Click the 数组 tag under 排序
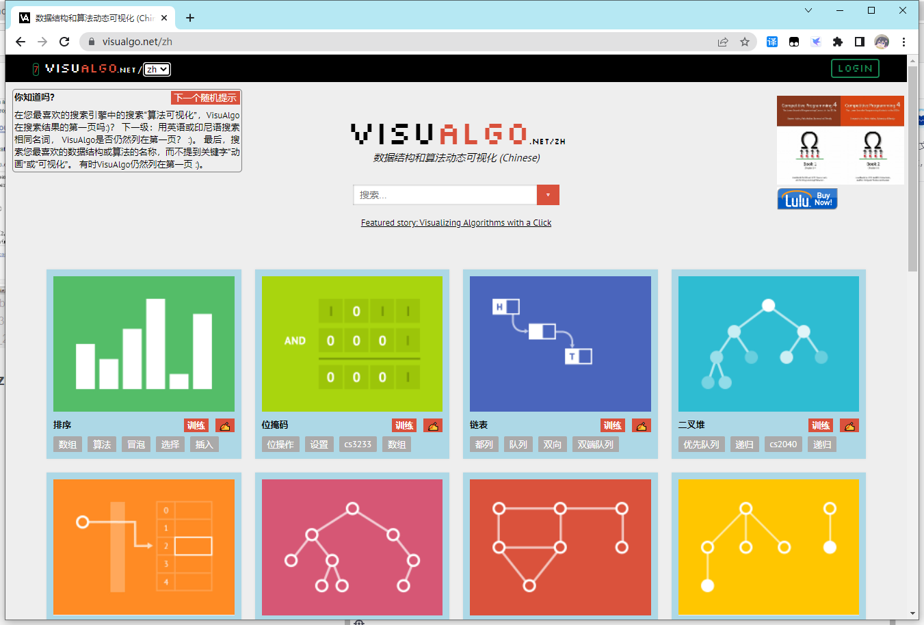 point(68,444)
